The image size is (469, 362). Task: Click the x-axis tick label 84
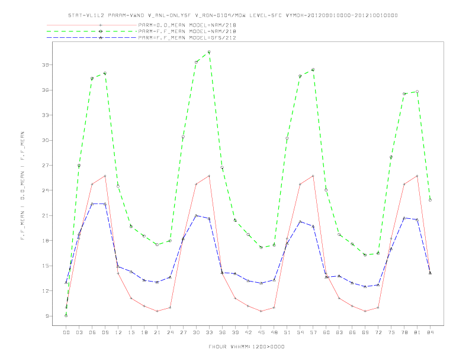(430, 332)
